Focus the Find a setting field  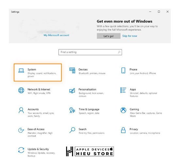(x=90, y=52)
